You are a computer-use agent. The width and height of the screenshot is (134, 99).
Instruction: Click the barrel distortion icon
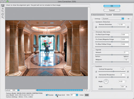tap(96, 27)
